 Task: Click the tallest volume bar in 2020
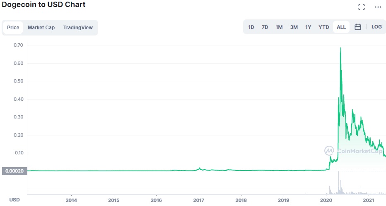338,183
